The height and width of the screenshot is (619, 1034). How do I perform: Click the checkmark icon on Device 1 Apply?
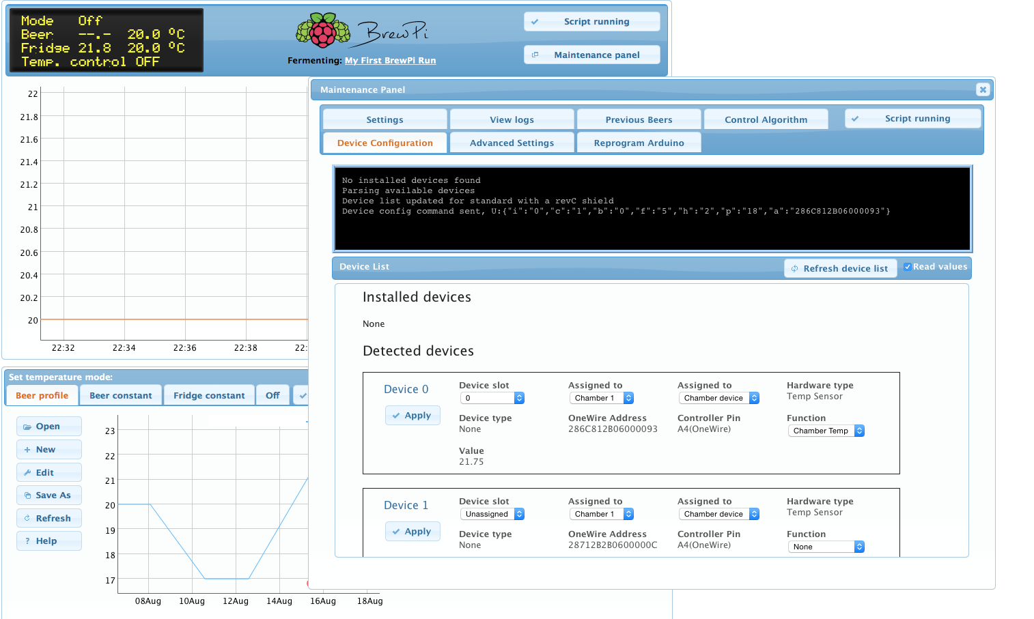(x=396, y=532)
